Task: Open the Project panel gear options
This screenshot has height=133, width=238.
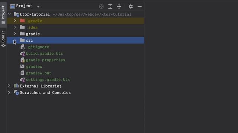Action: (x=131, y=7)
